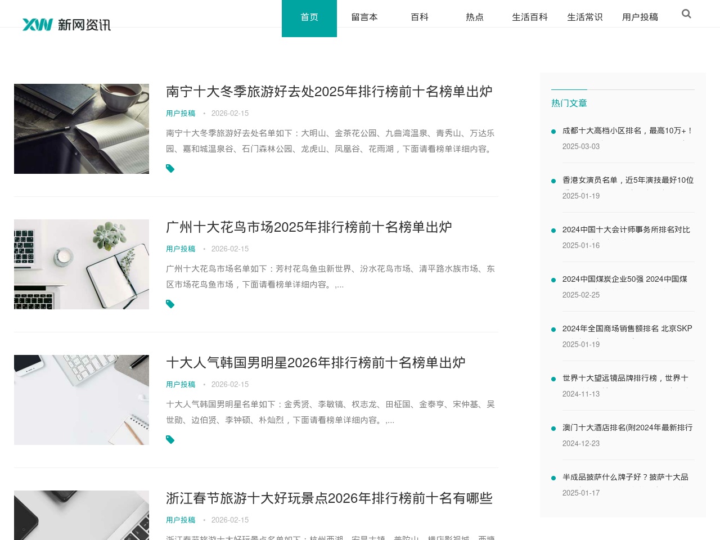This screenshot has width=720, height=540.
Task: Open the 留言本 menu item
Action: click(364, 17)
